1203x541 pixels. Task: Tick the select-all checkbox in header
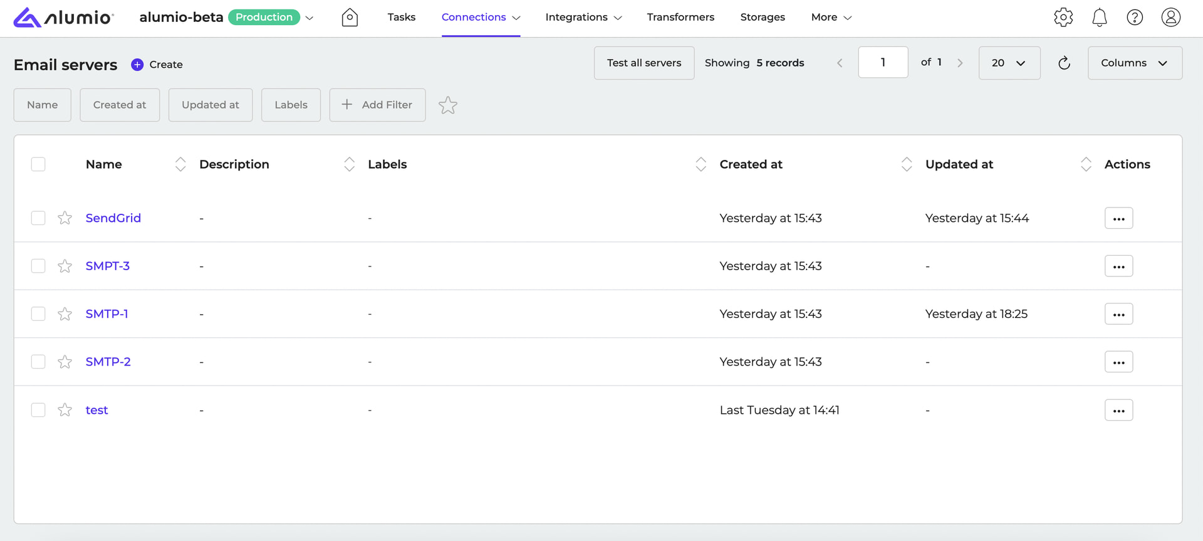(38, 164)
